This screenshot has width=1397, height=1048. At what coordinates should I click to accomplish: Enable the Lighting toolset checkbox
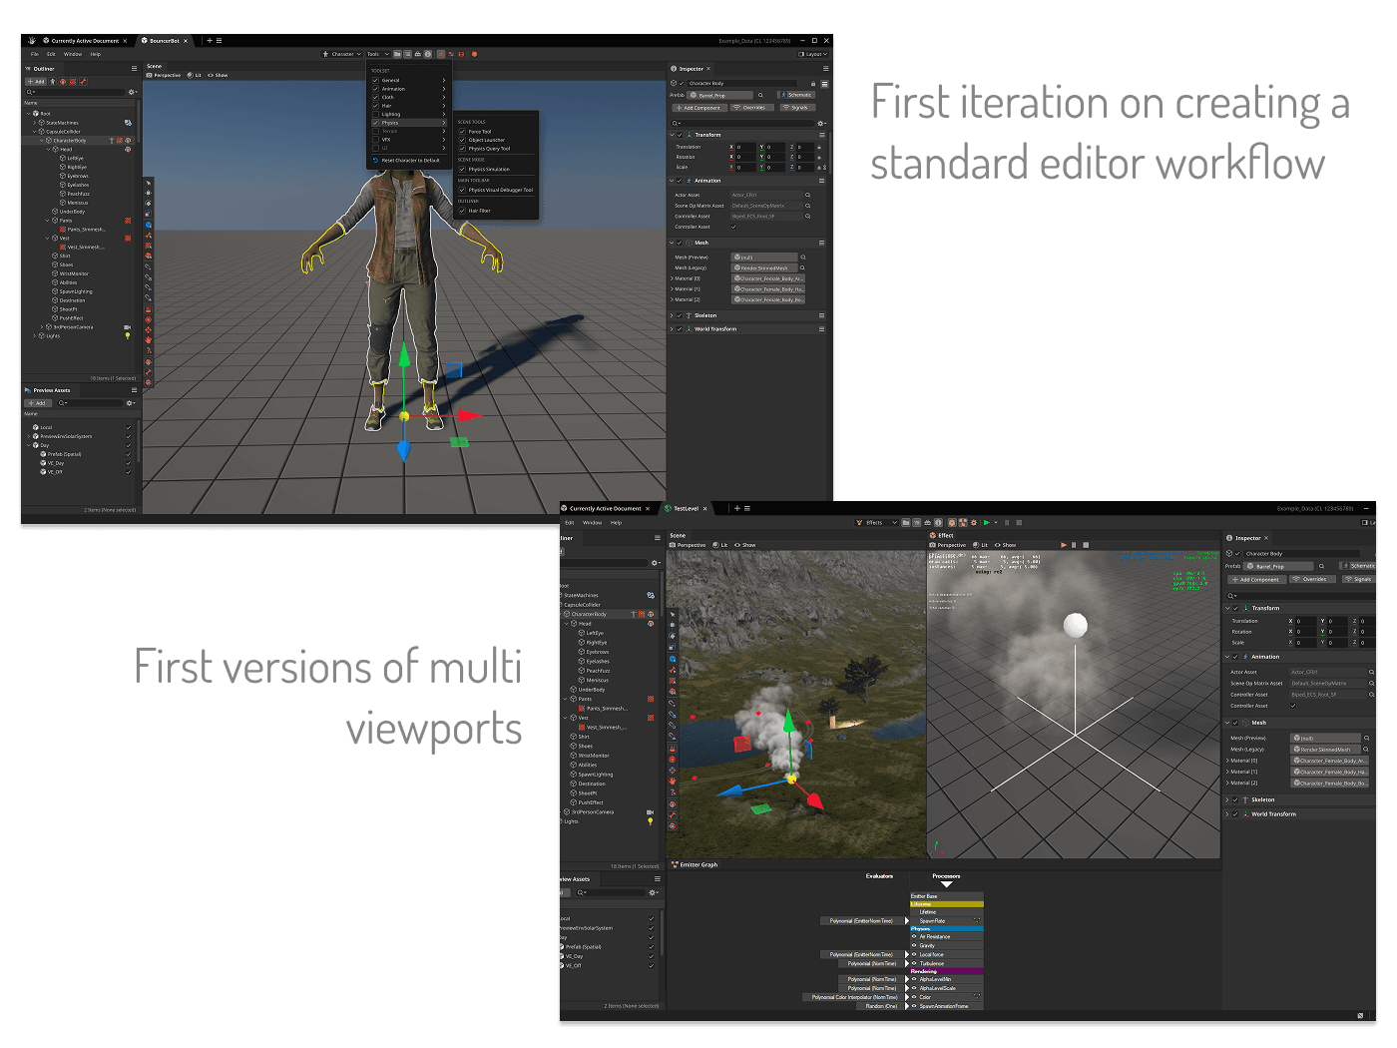pos(375,114)
